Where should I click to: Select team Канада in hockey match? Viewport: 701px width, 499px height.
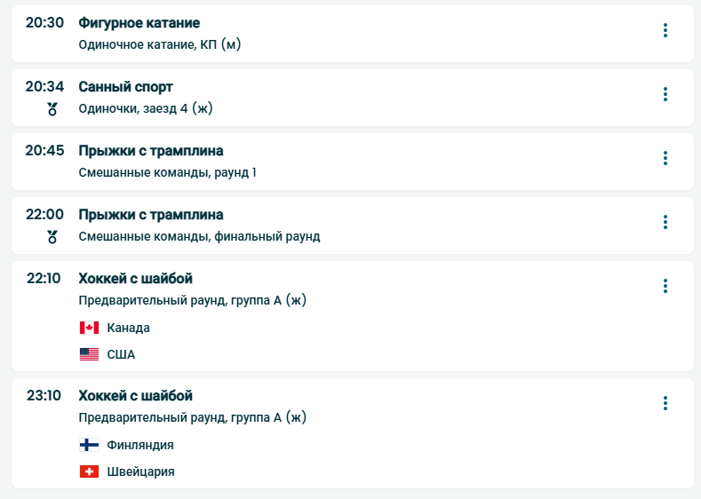128,328
